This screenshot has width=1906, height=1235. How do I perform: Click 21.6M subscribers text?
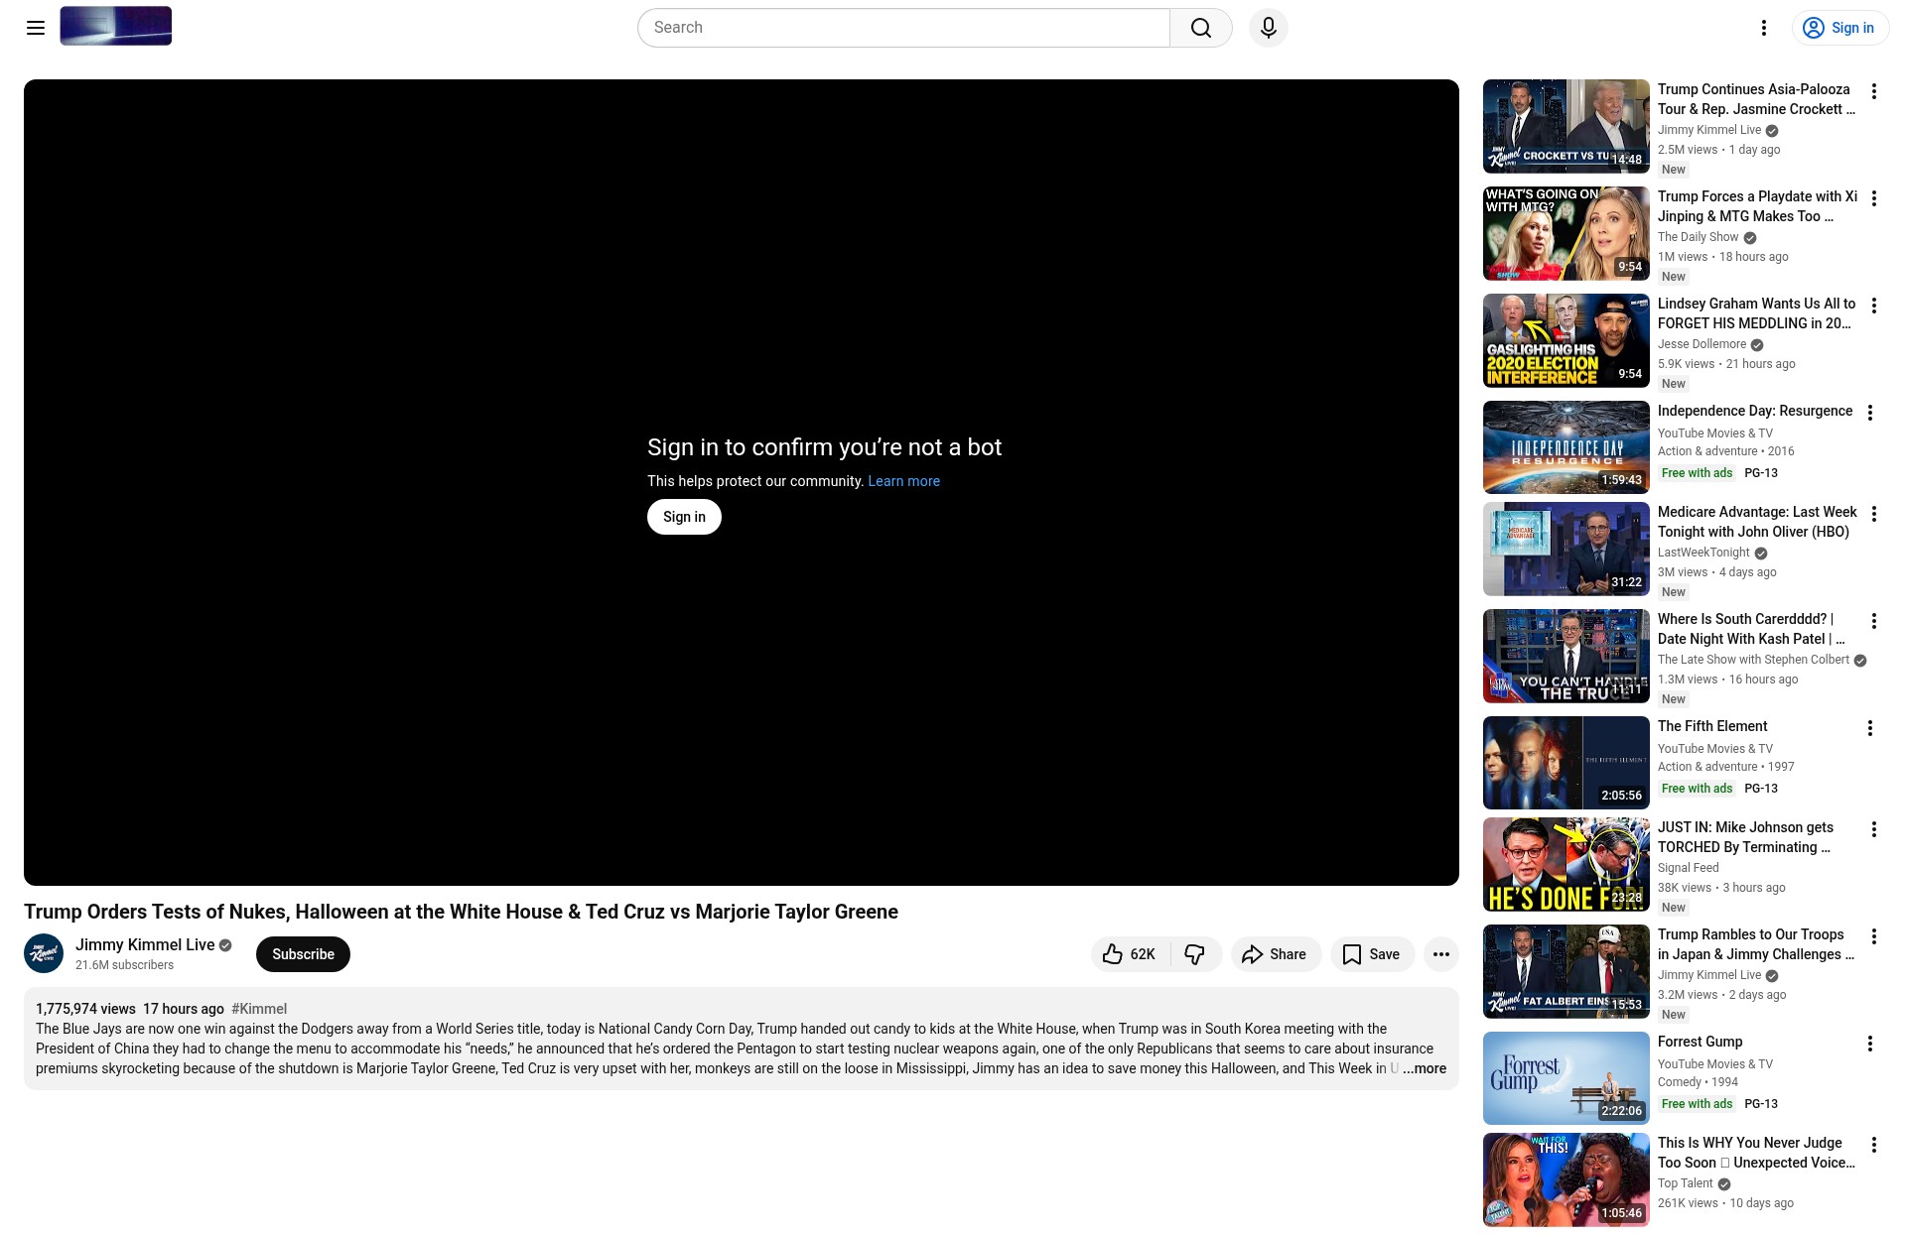tap(124, 965)
